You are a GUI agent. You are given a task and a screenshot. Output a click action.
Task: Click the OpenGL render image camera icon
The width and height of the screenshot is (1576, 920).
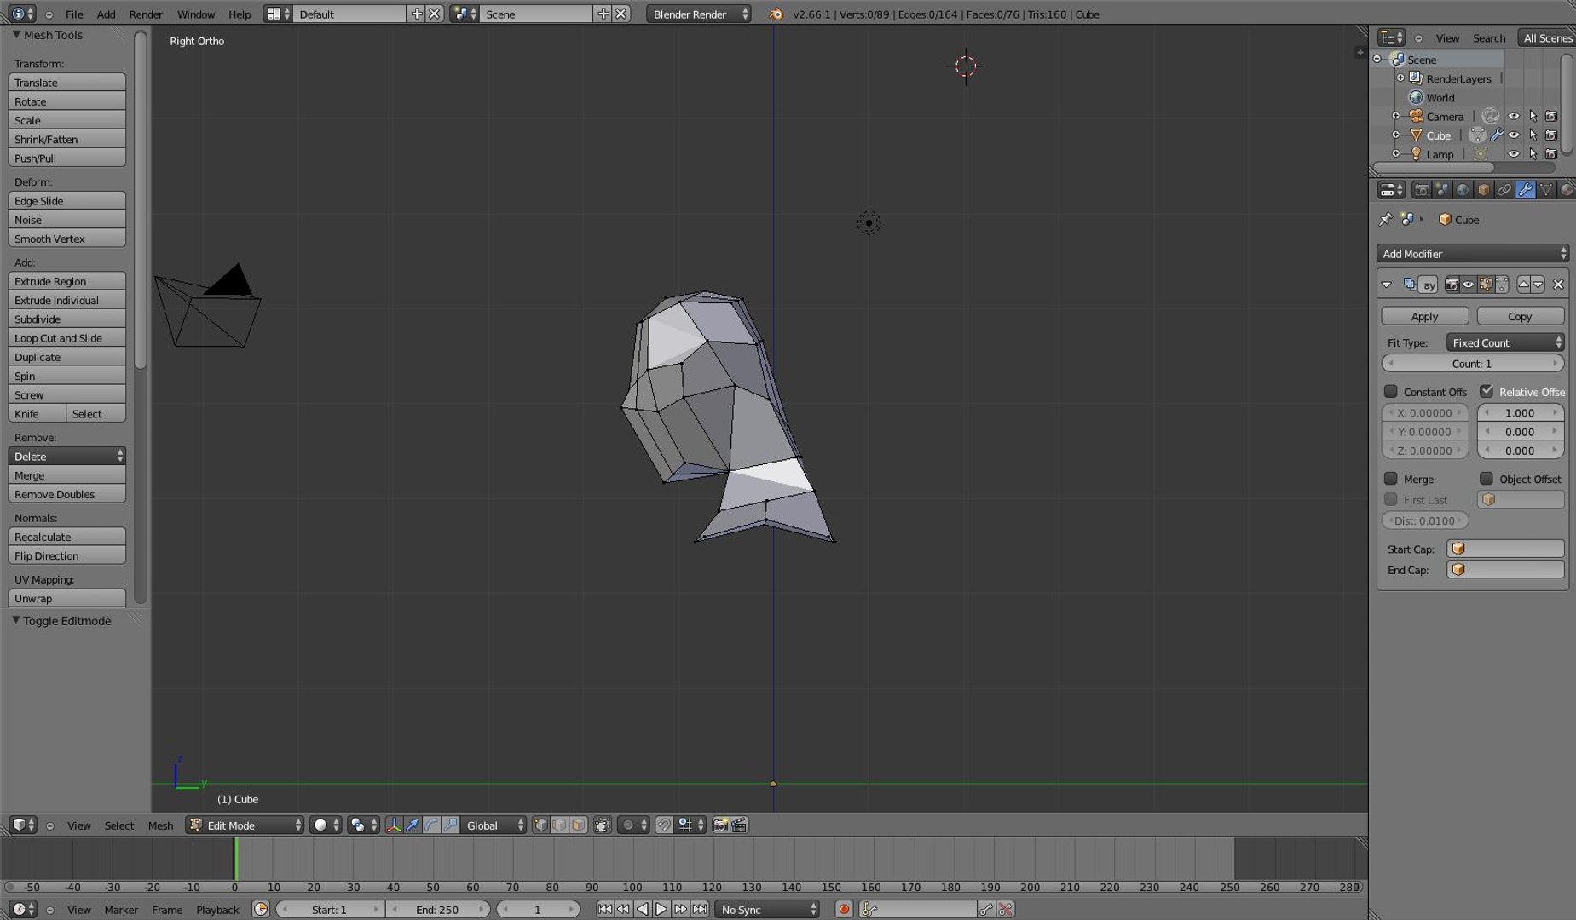[720, 825]
